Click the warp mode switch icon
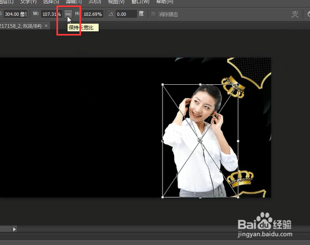This screenshot has height=245, width=310. point(295,14)
